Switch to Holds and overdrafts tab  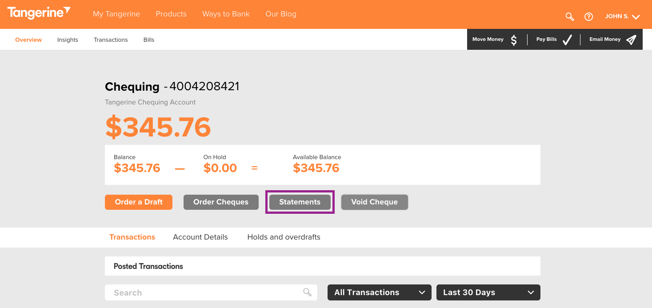point(284,237)
